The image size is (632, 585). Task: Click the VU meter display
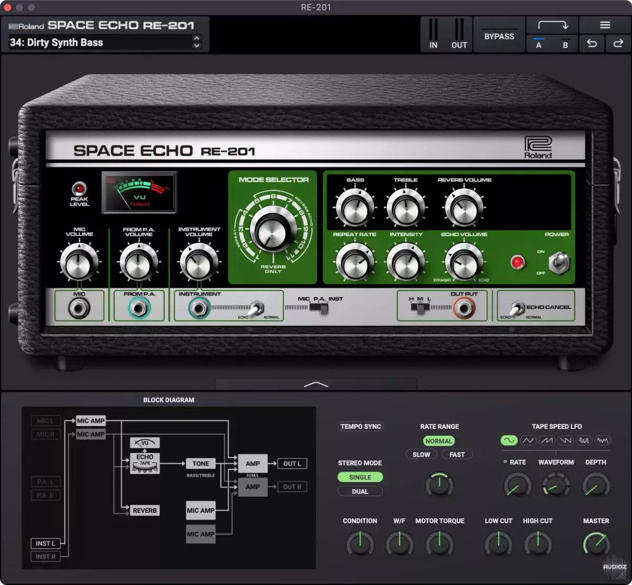point(139,193)
